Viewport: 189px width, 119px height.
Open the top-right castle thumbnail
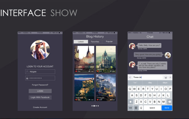click(x=106, y=59)
